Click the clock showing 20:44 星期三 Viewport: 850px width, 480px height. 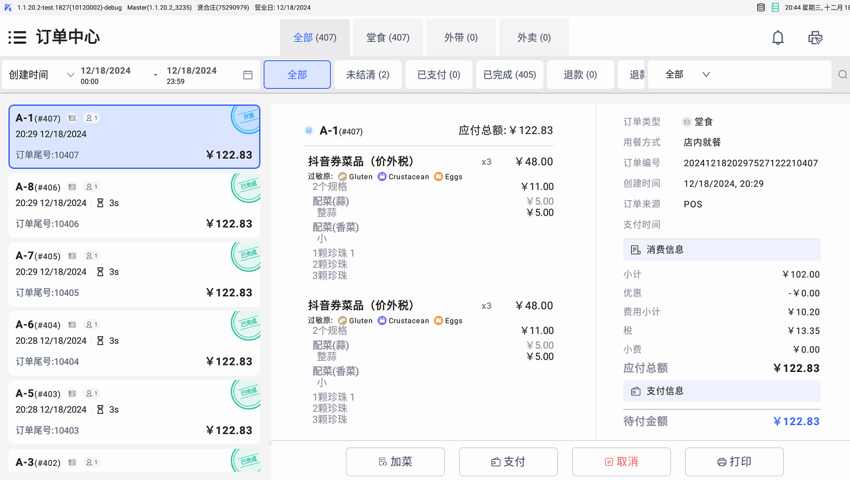(x=817, y=8)
